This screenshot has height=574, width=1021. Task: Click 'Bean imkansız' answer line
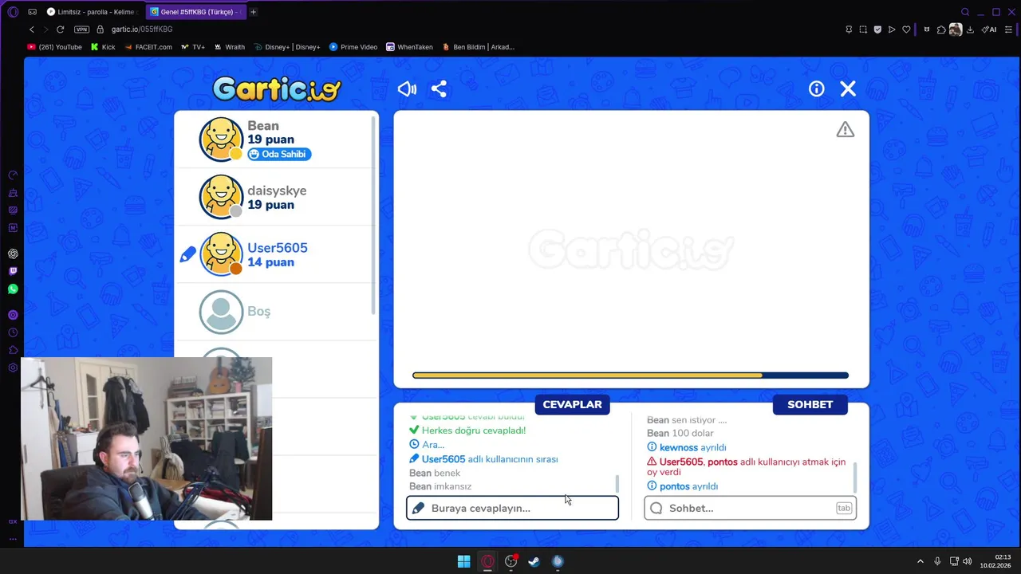click(x=440, y=486)
